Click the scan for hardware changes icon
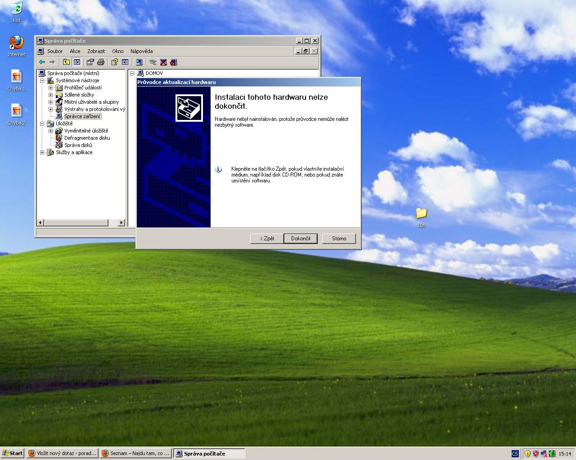 tap(139, 62)
